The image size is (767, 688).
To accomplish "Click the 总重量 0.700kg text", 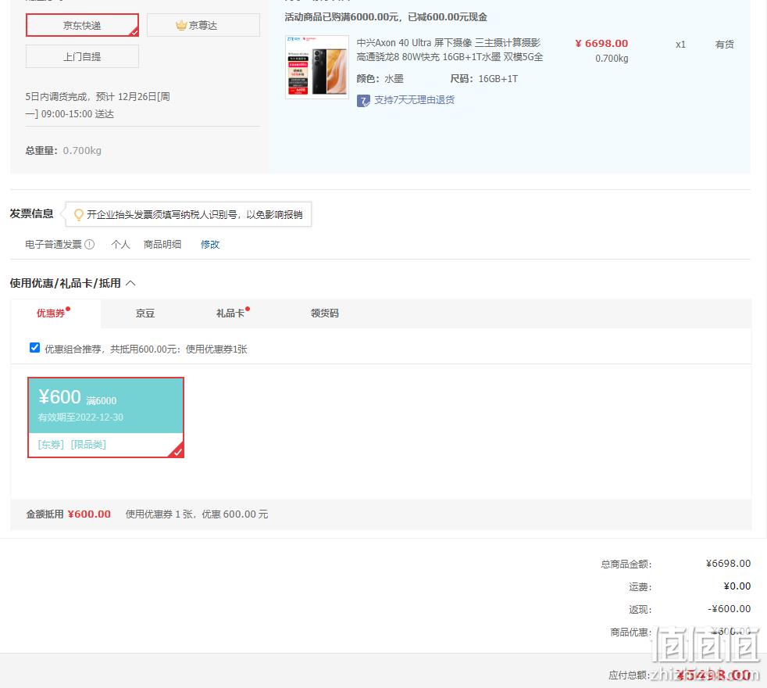I will [x=63, y=150].
